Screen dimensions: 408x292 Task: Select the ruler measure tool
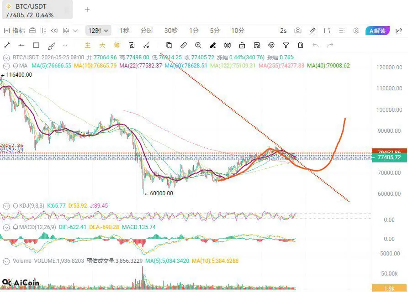[x=184, y=46]
